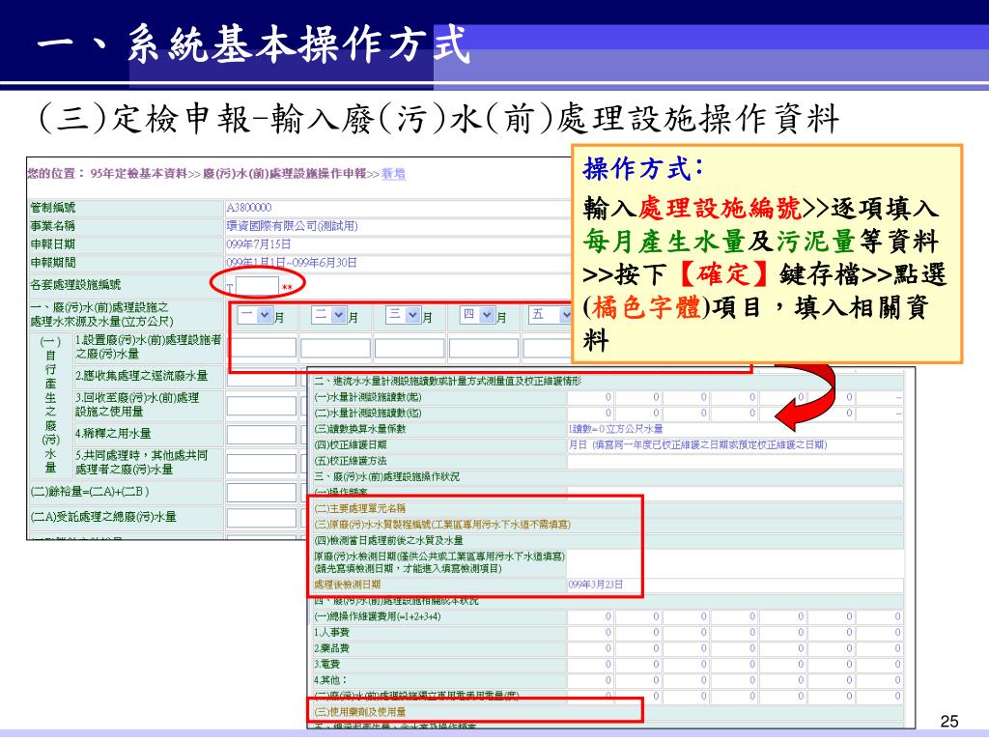Focus the 各套處理設施編號 input box
The image size is (989, 742).
click(257, 286)
